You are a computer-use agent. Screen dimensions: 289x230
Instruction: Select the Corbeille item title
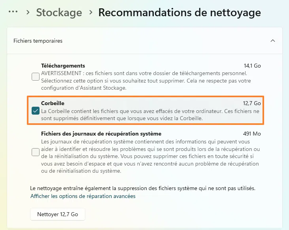point(53,103)
